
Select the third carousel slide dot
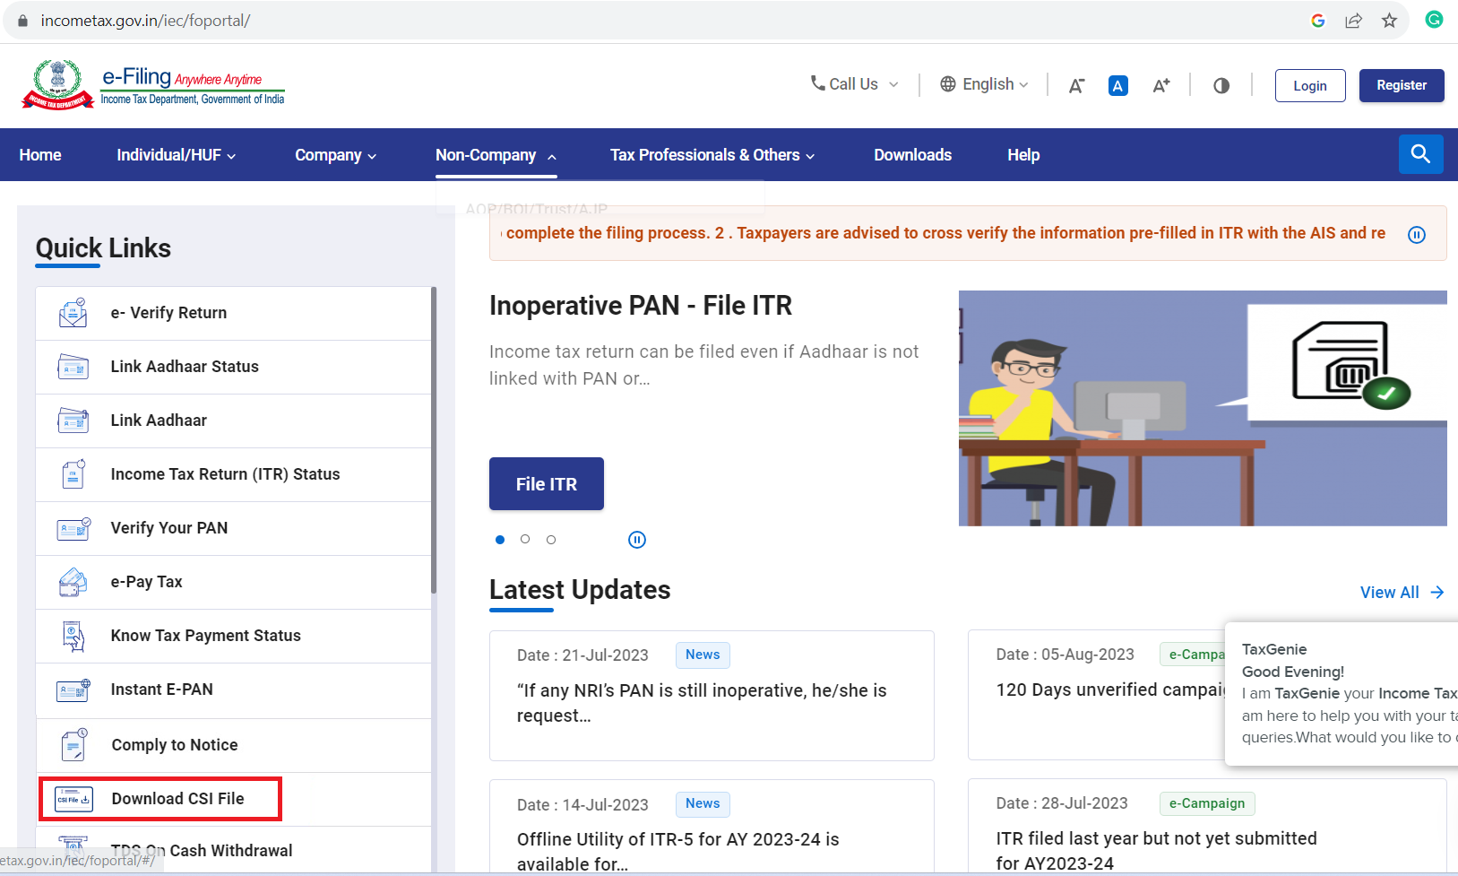(551, 540)
